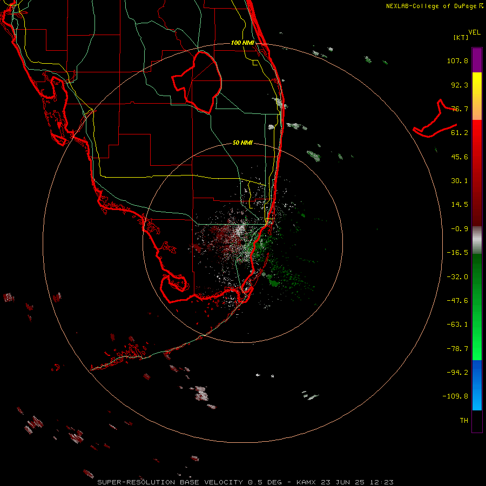Viewport: 486px width, 486px height.
Task: Click the -94.2 legend value
Action: click(x=457, y=372)
